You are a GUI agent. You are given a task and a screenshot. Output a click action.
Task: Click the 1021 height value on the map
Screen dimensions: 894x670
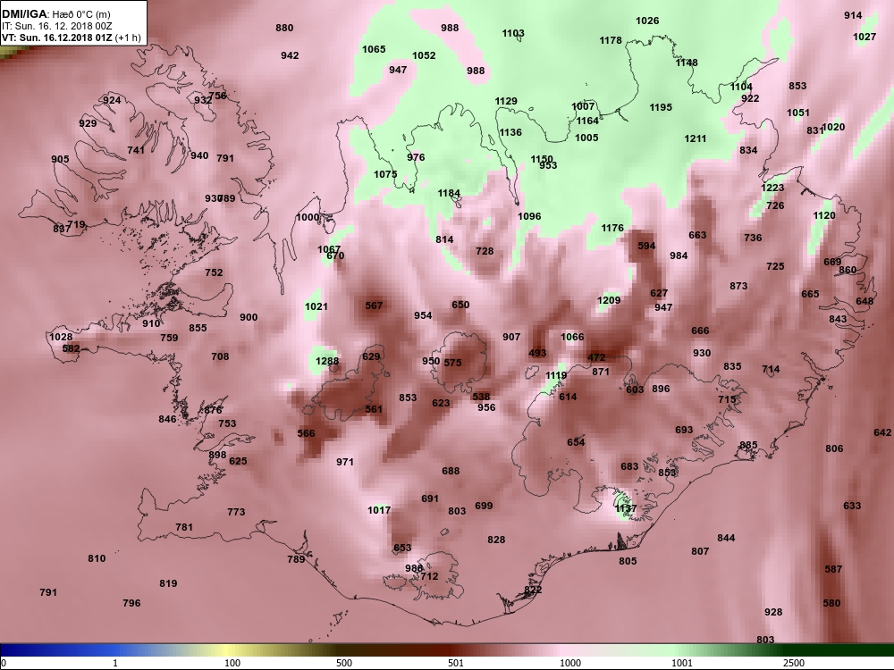click(316, 306)
